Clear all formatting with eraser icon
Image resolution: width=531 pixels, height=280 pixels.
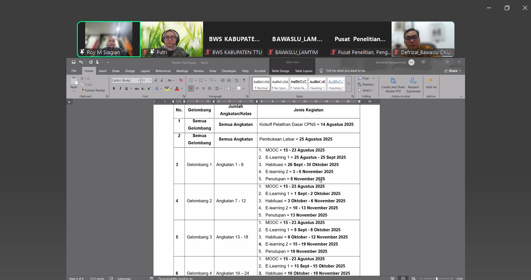coord(181,80)
